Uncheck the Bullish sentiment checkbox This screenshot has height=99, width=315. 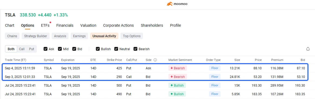tap(98, 49)
